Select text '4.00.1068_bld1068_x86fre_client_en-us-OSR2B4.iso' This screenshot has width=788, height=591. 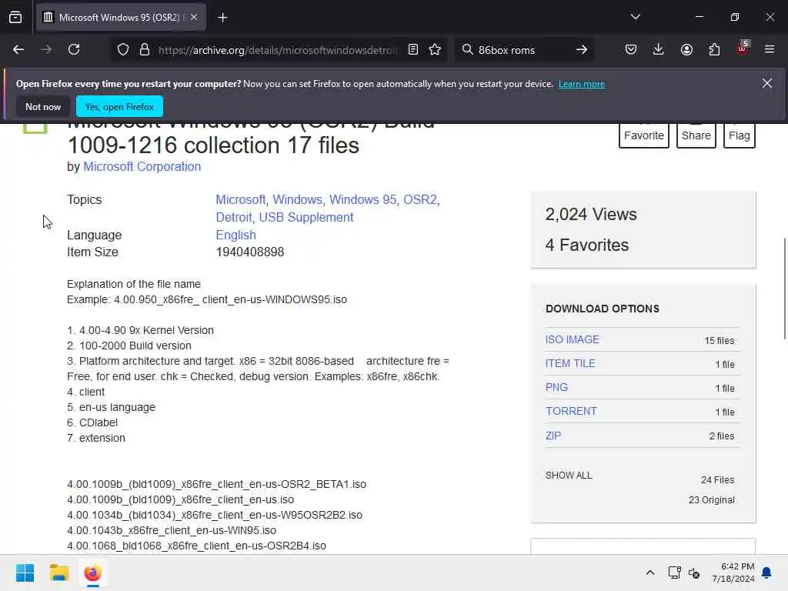(196, 546)
